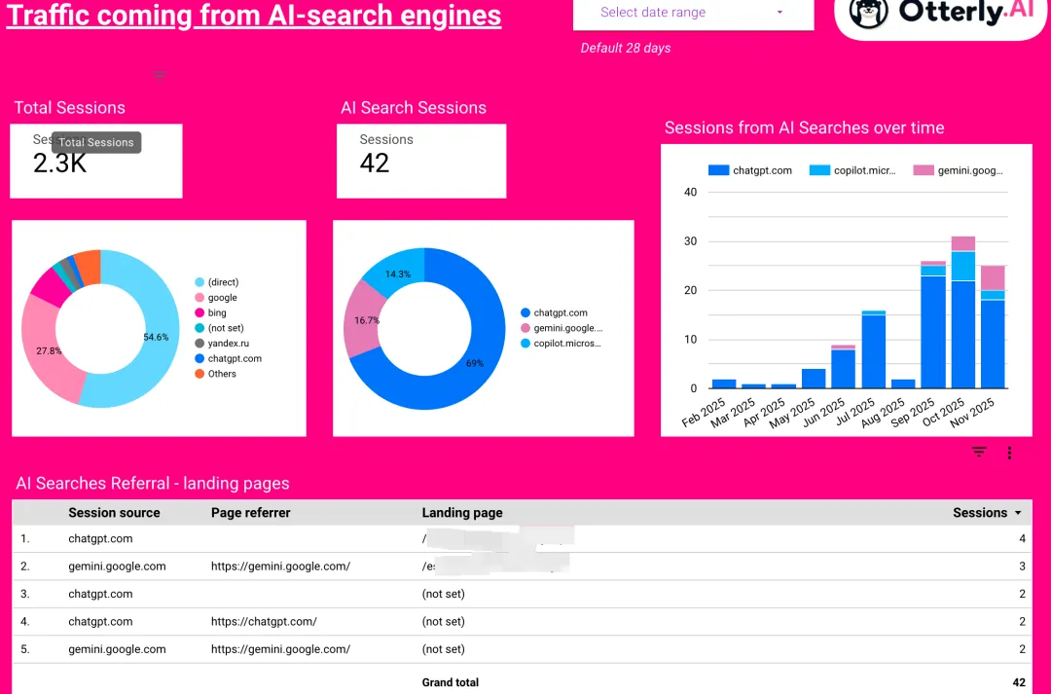Select the Total Sessions 2.3K scorecard
The image size is (1051, 694).
point(95,161)
